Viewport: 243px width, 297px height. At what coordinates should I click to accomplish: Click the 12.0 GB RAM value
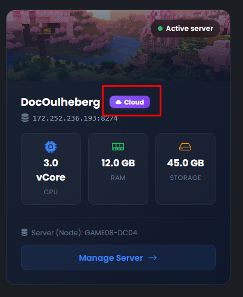click(x=118, y=163)
